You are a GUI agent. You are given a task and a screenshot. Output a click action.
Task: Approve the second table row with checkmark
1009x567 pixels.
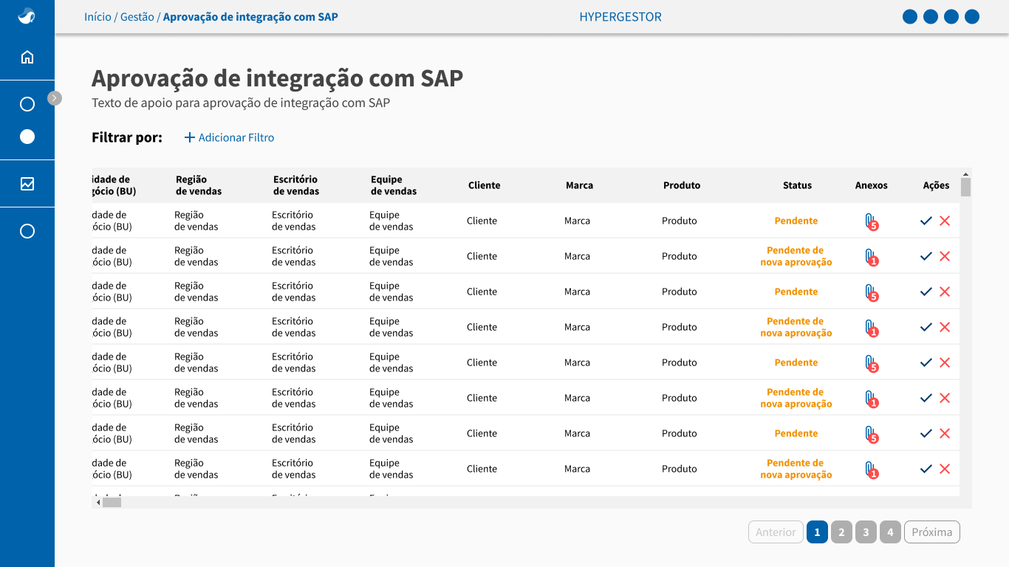click(926, 256)
